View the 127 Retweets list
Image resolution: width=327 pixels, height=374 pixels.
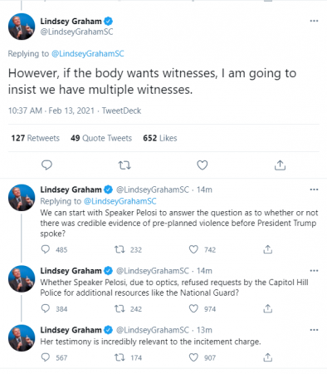coord(36,138)
